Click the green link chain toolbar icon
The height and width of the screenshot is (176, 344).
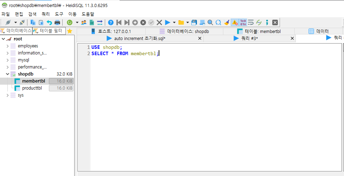coord(259,22)
